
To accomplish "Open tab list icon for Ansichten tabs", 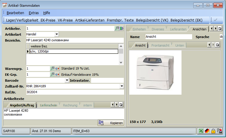I will tap(220, 29).
